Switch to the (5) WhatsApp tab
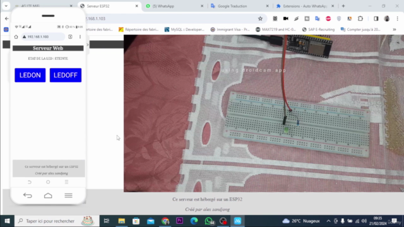 tap(175, 6)
